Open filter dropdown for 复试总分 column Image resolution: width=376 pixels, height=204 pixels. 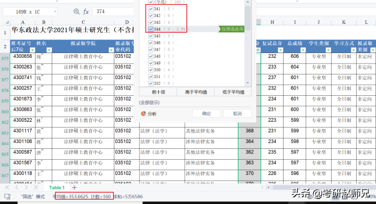click(280, 49)
